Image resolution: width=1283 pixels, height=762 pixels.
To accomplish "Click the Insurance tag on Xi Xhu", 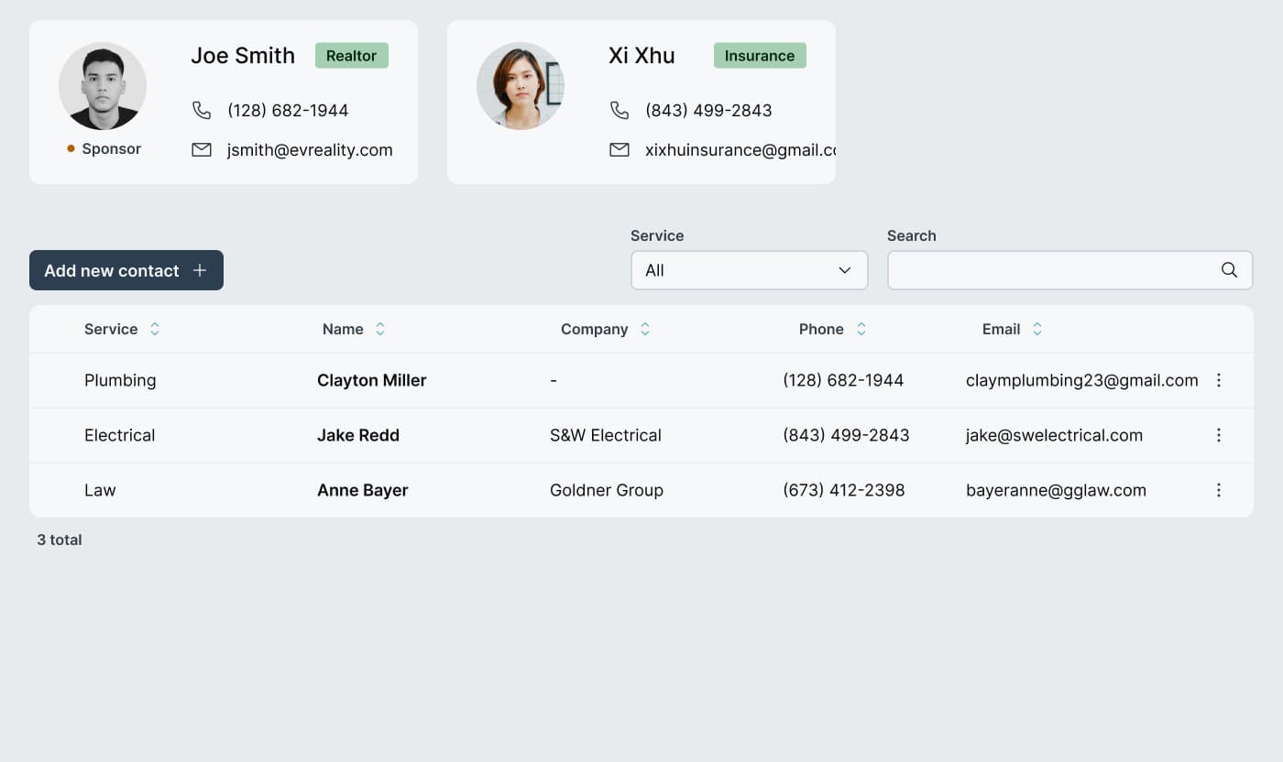I will pyautogui.click(x=760, y=55).
